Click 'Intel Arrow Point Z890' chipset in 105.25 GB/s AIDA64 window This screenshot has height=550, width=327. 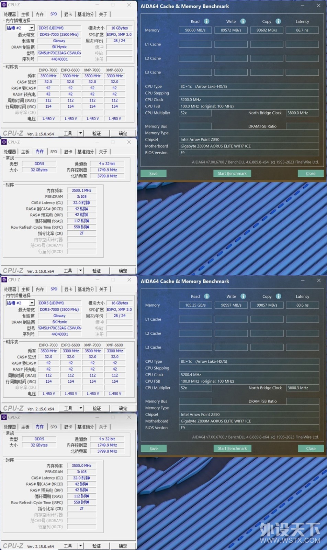click(200, 415)
